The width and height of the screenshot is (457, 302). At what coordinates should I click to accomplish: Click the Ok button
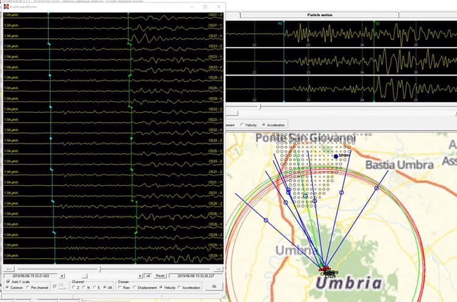pyautogui.click(x=214, y=287)
